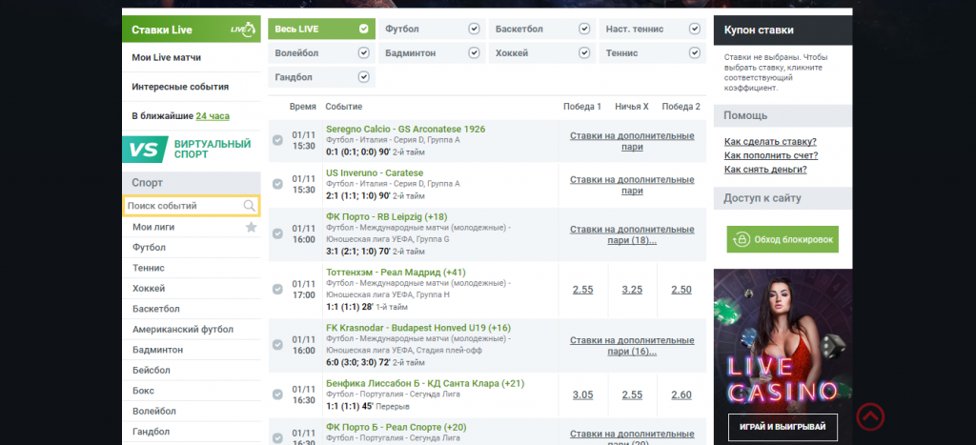Screen dimensions: 976x445
Task: Open ФК Порто Б - Реал Спорте match
Action: (x=396, y=428)
